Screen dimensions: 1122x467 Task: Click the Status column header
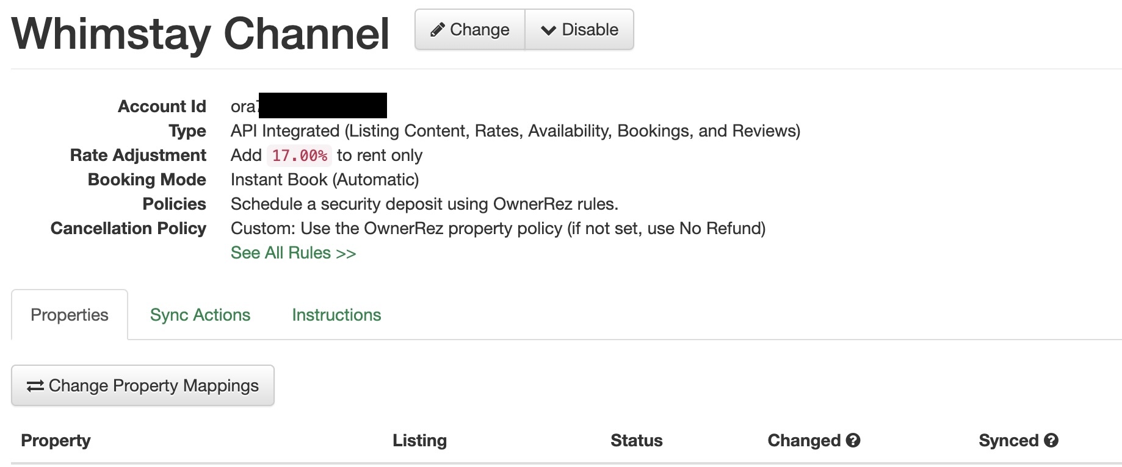tap(636, 440)
